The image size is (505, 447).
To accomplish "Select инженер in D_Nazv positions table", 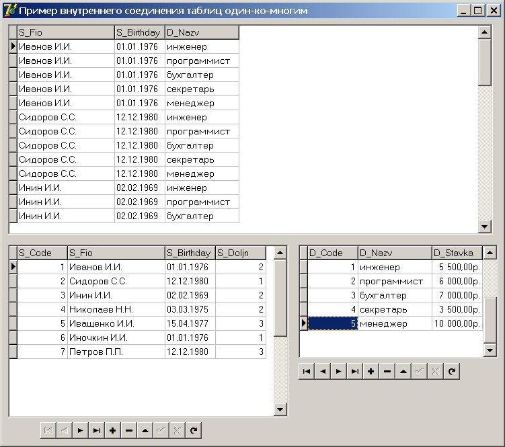I will (395, 267).
